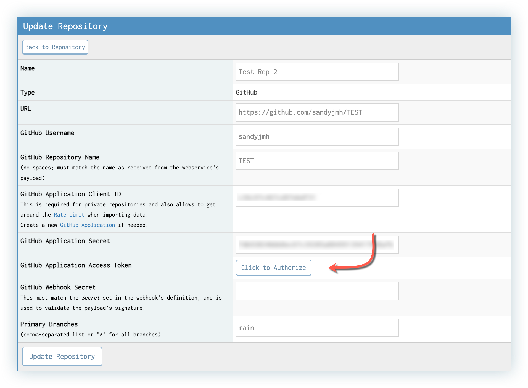Click the 'Type' row label

(28, 92)
